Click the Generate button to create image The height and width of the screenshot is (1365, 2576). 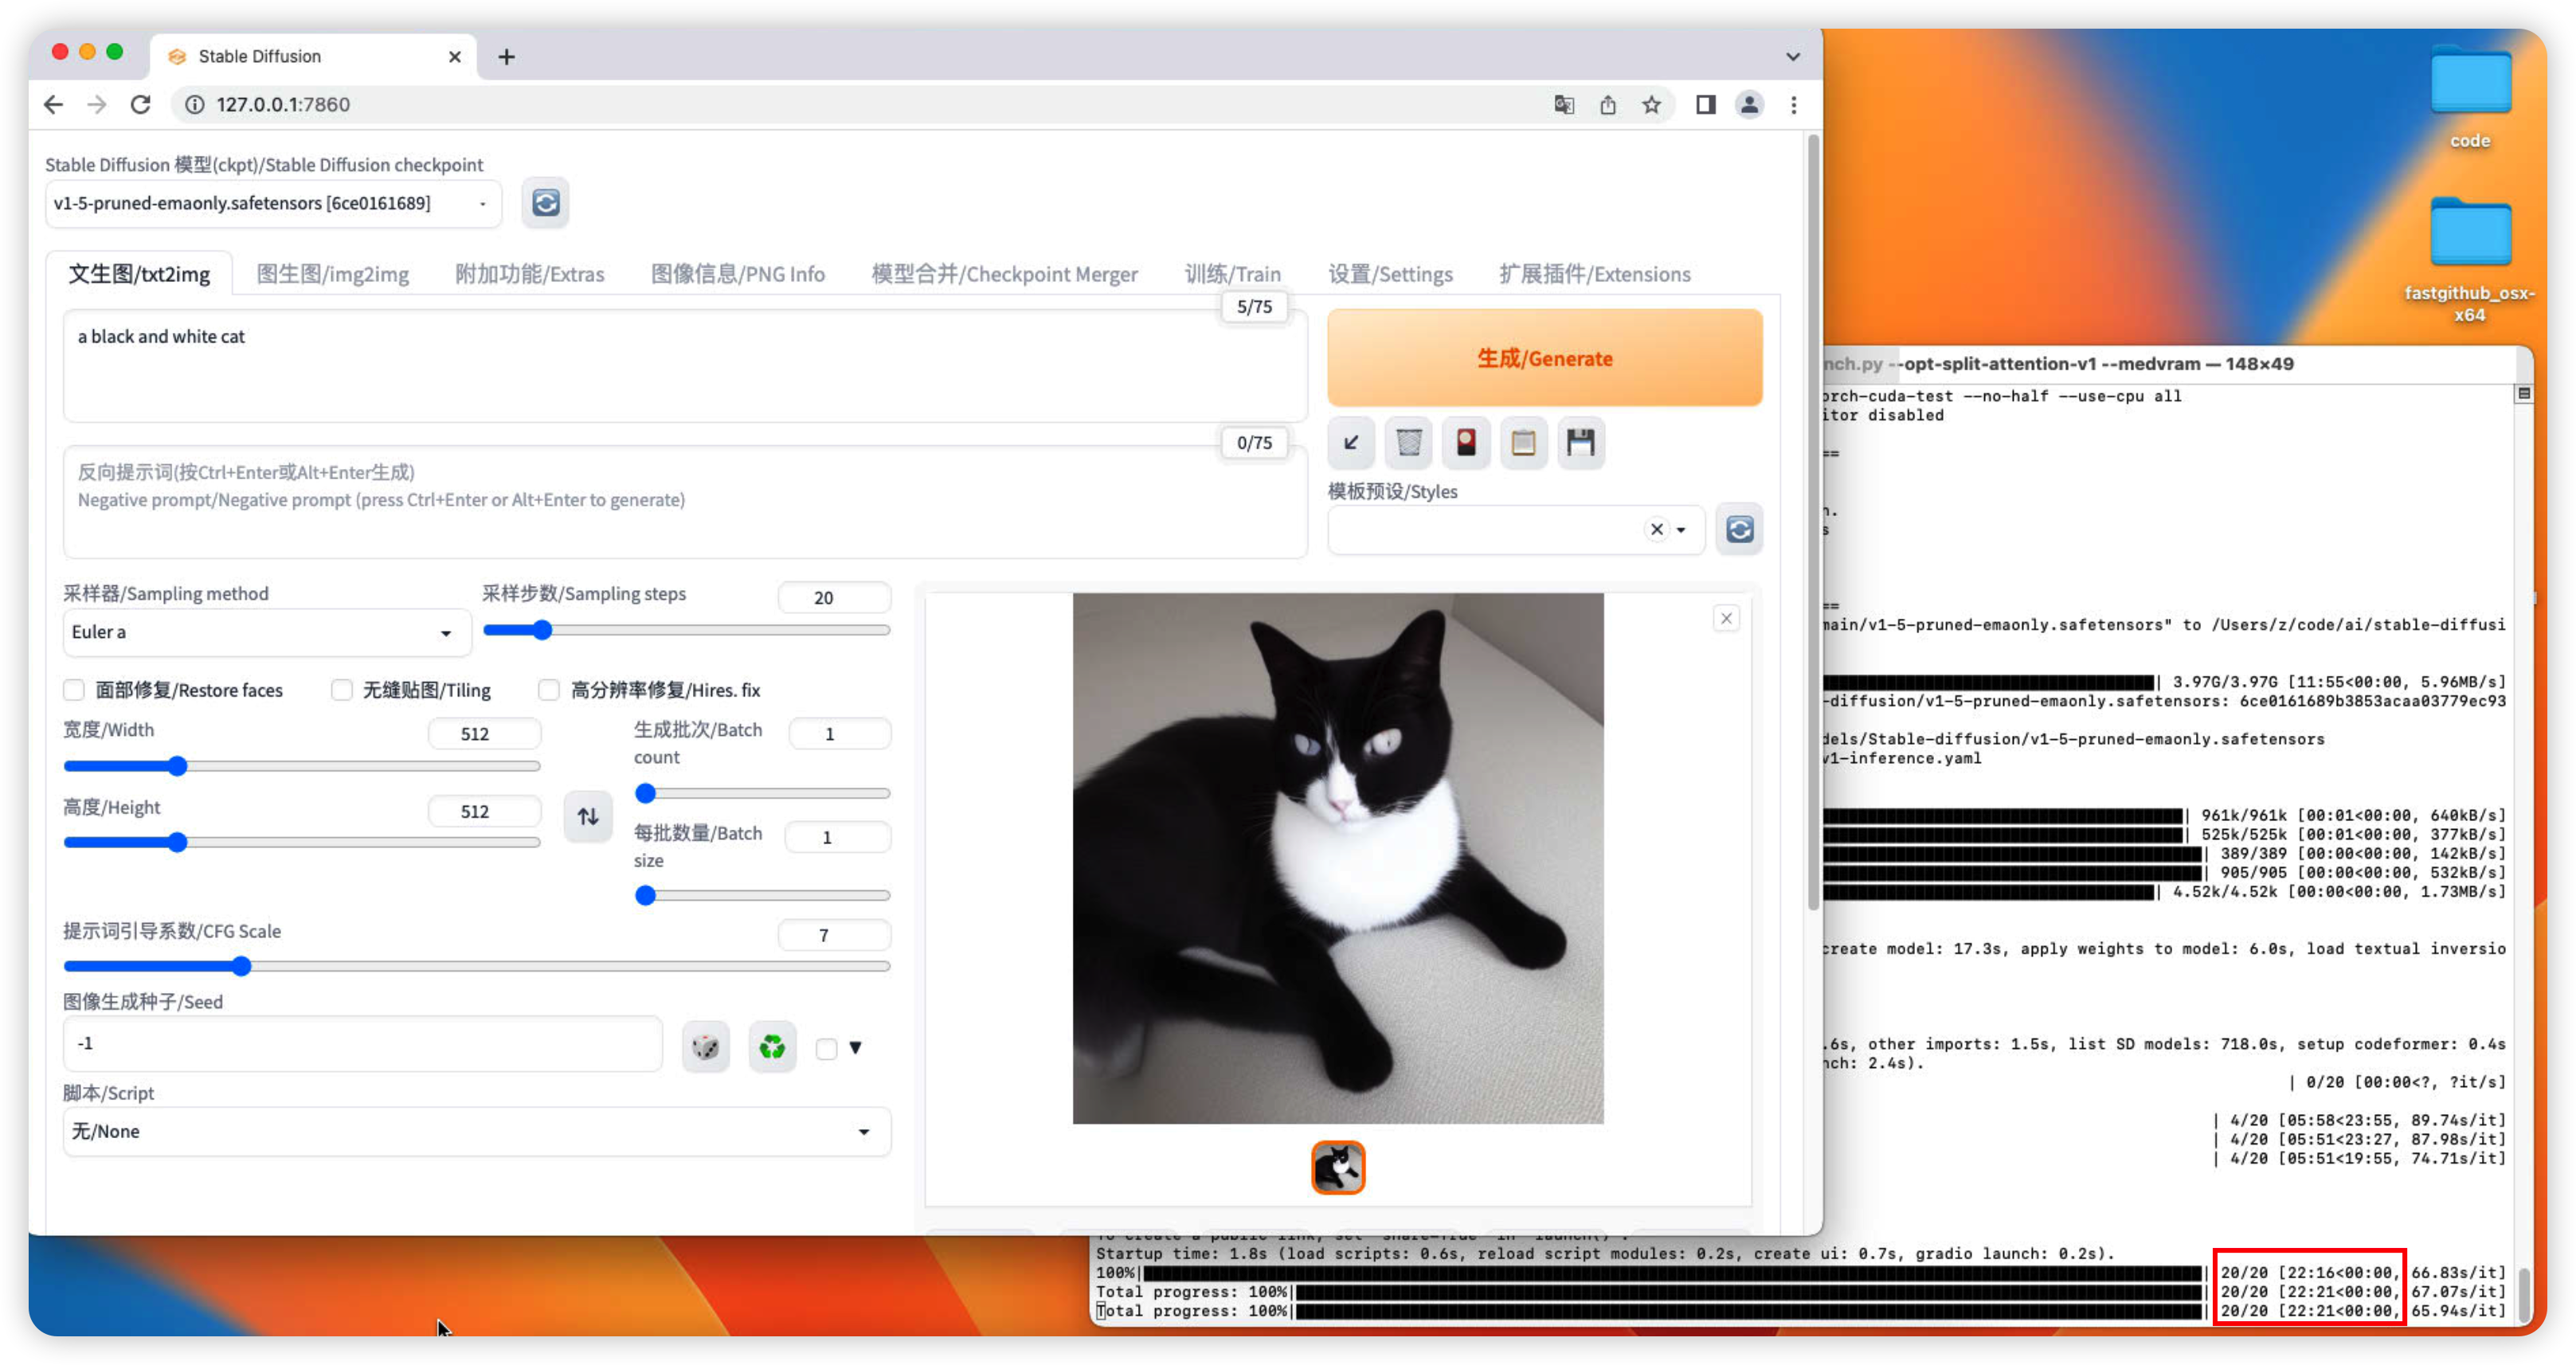[1544, 358]
